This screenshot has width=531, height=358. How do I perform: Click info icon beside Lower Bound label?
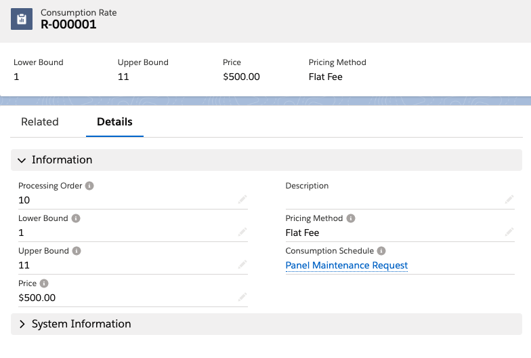76,218
